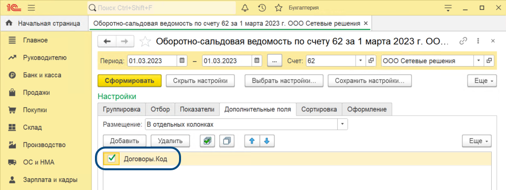Select the Договоры.Код row text

click(x=145, y=159)
